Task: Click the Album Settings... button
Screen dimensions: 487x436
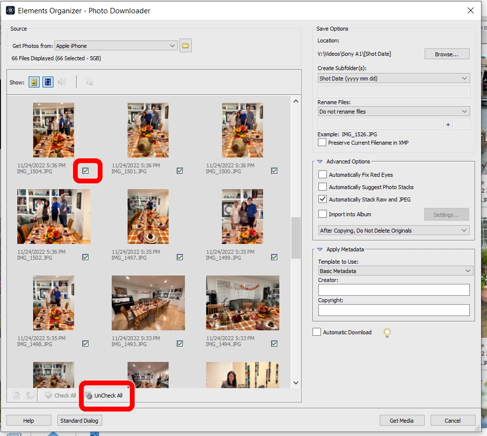Action: click(446, 215)
